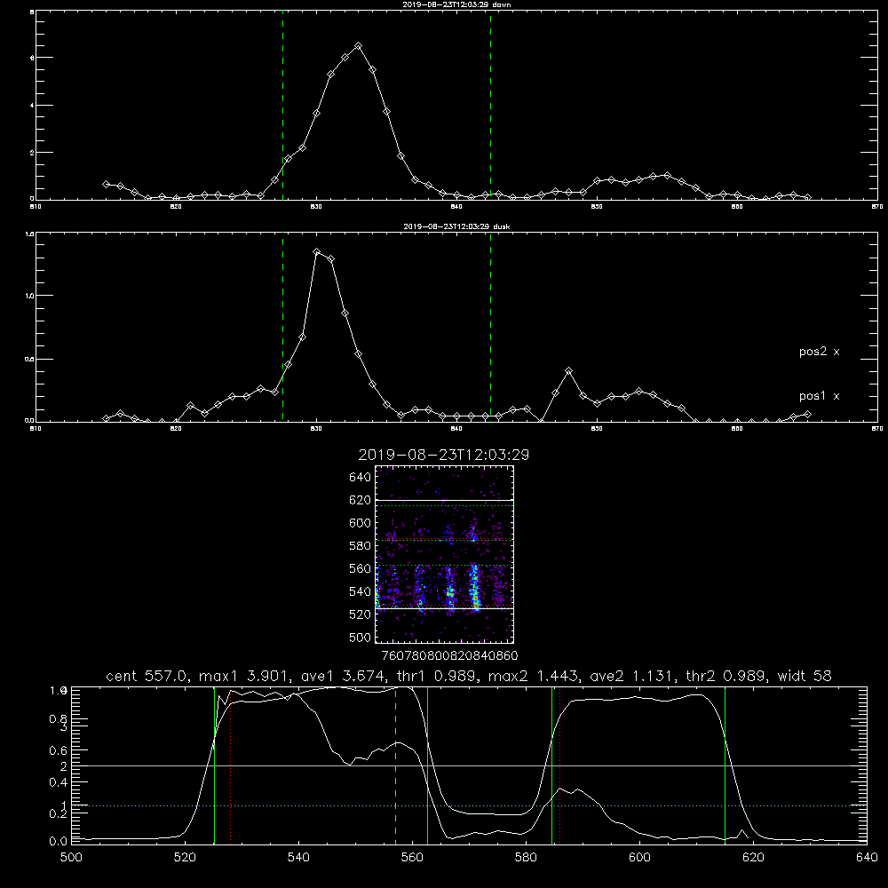
Task: Select the green vertical line near 563 in bottom plot
Action: click(x=427, y=765)
